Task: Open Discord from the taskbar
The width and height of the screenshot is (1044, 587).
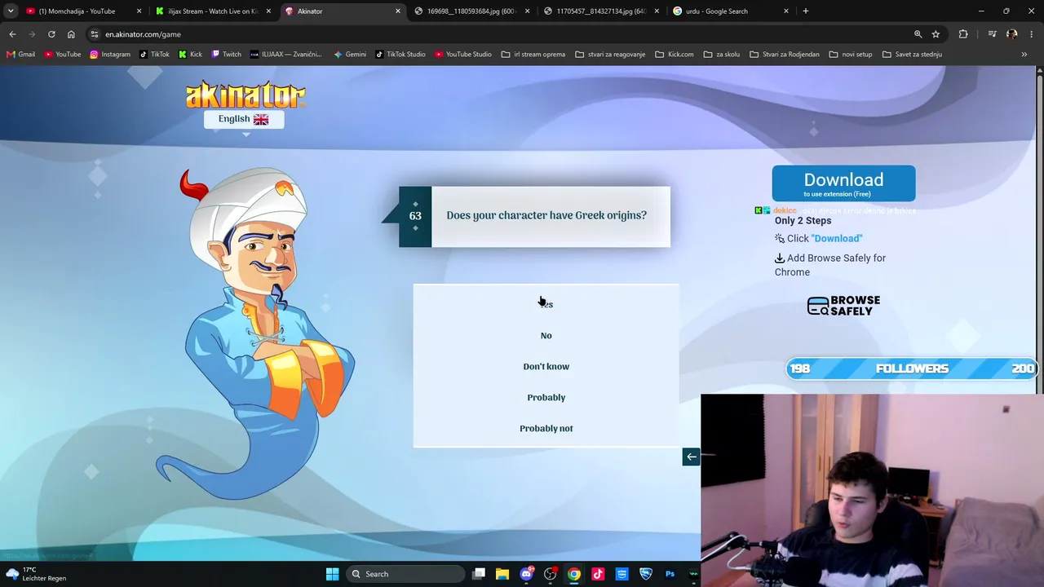Action: (527, 574)
